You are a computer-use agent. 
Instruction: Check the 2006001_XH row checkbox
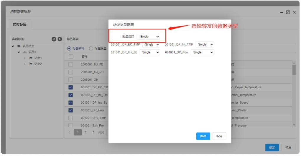coord(71,80)
